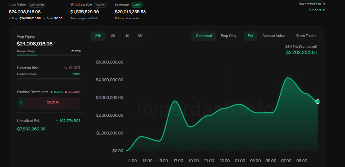Image resolution: width=345 pixels, height=167 pixels.
Task: Click the Combined badge beside Total Value
Action: [37, 5]
